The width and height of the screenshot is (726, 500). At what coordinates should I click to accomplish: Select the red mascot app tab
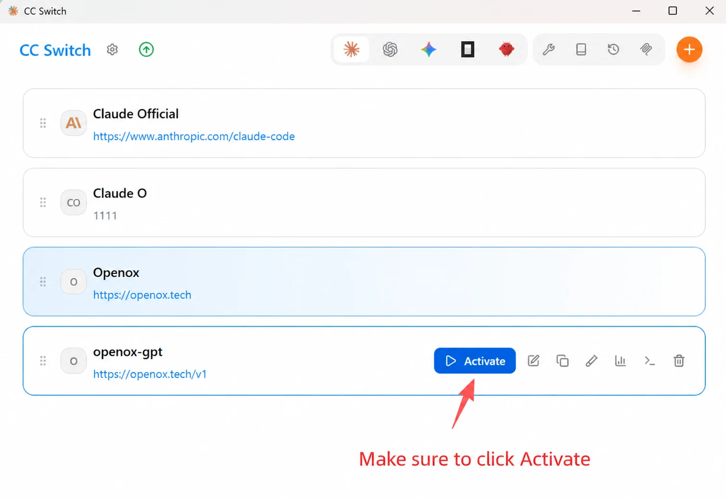506,49
